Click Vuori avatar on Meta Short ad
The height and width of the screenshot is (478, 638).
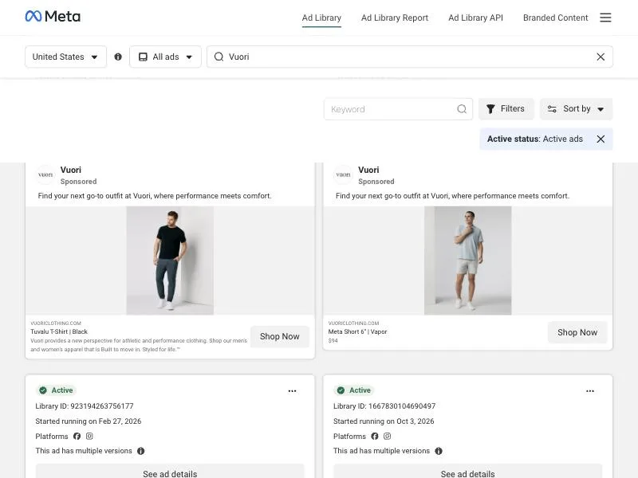(x=344, y=175)
